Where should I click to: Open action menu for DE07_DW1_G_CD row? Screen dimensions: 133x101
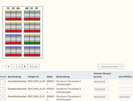[x=3, y=90]
